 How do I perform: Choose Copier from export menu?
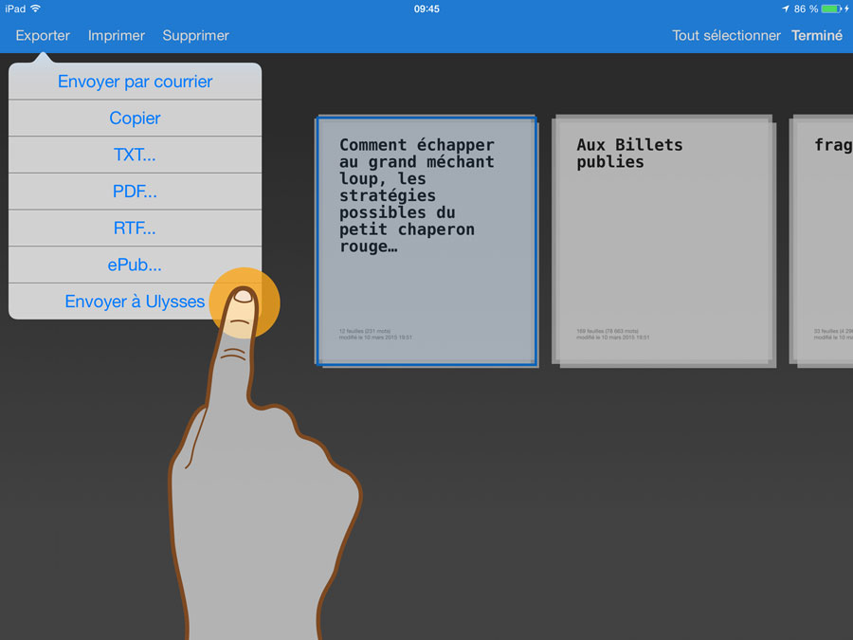tap(135, 119)
